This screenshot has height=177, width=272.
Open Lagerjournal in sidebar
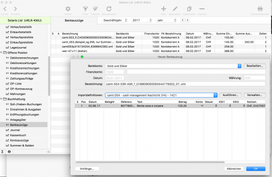(x=18, y=48)
